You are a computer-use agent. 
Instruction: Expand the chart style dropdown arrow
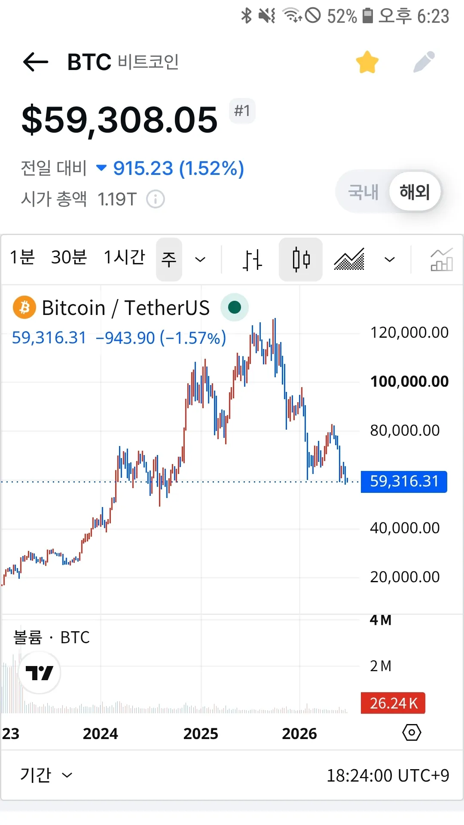(x=390, y=260)
